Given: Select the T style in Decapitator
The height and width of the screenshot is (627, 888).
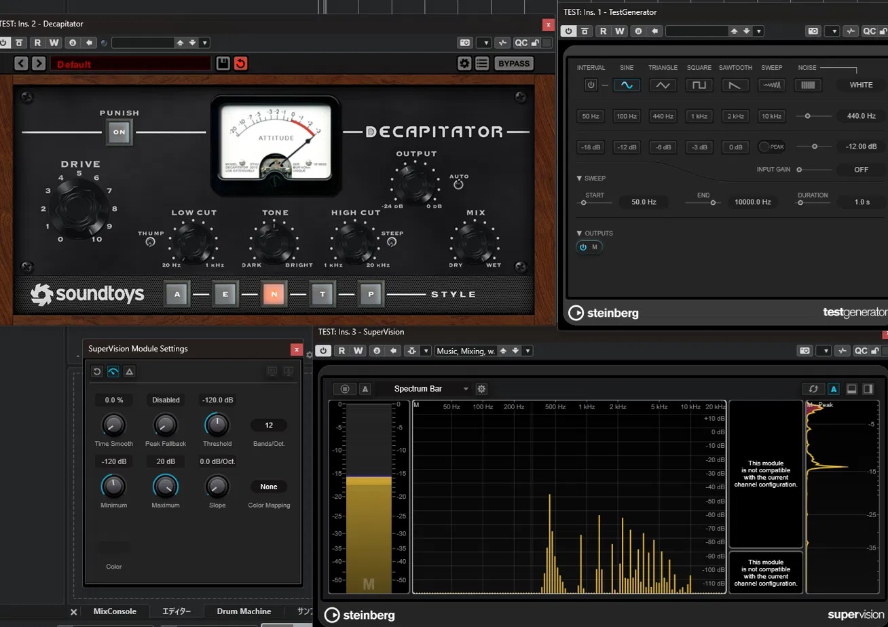Looking at the screenshot, I should pyautogui.click(x=323, y=294).
